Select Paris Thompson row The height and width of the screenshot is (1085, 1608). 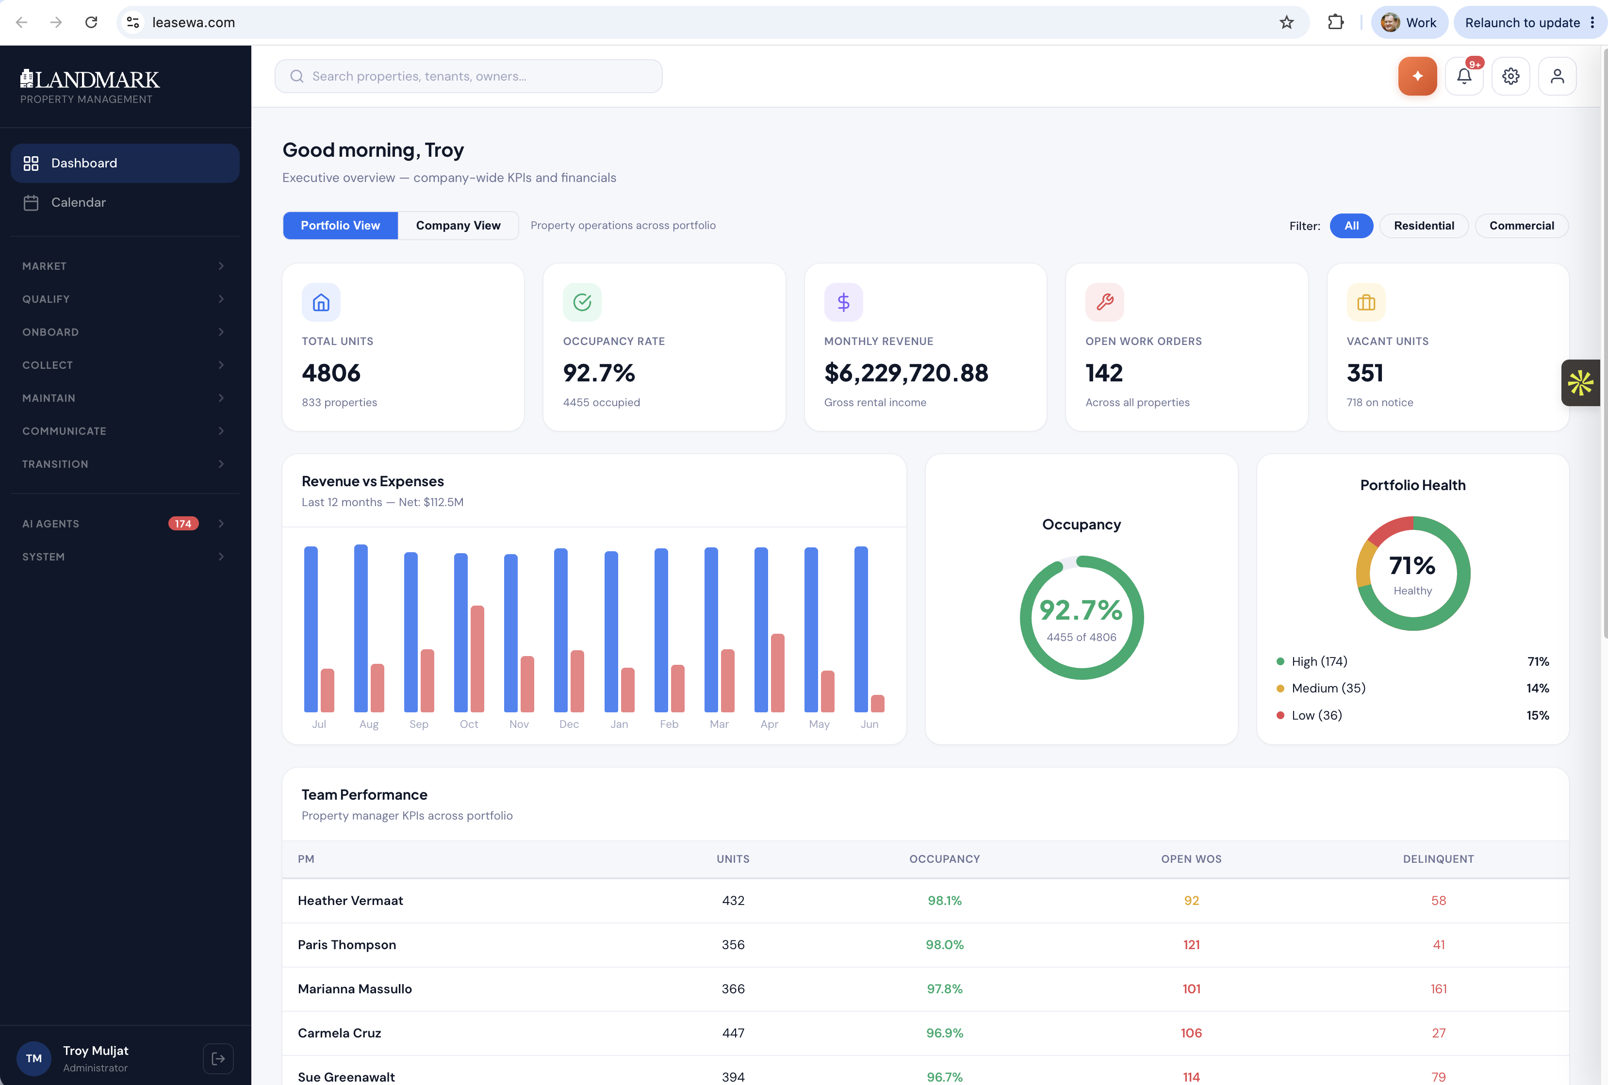tap(925, 945)
